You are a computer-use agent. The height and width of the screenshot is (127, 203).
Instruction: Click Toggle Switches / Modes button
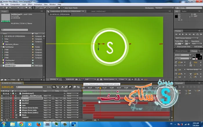click(x=53, y=120)
